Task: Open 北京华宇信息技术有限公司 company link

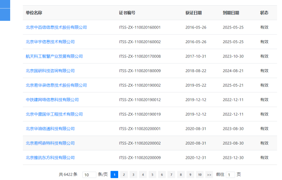Action: tap(50, 42)
